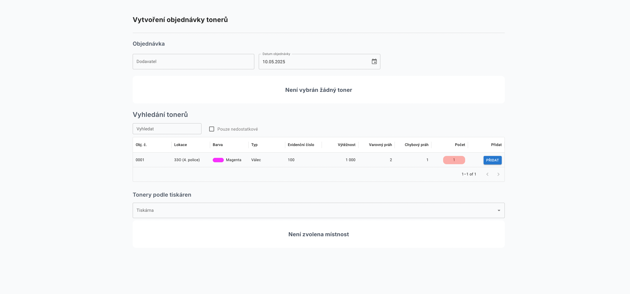
Task: Sort table by Typ column
Action: tap(254, 145)
